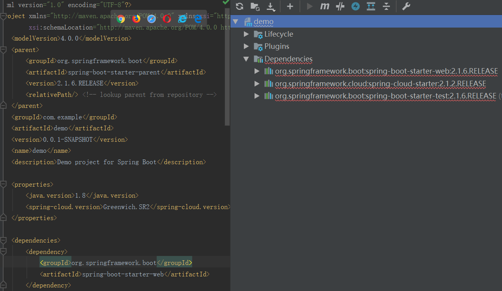
Task: Select spring-boot-starter-web:2.1.6.RELEASE dependency row
Action: [x=386, y=71]
